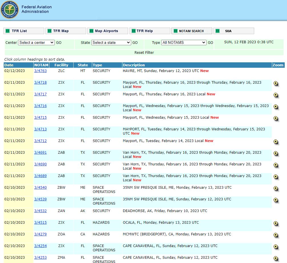
Task: Sort table by Date column
Action: click(9, 65)
